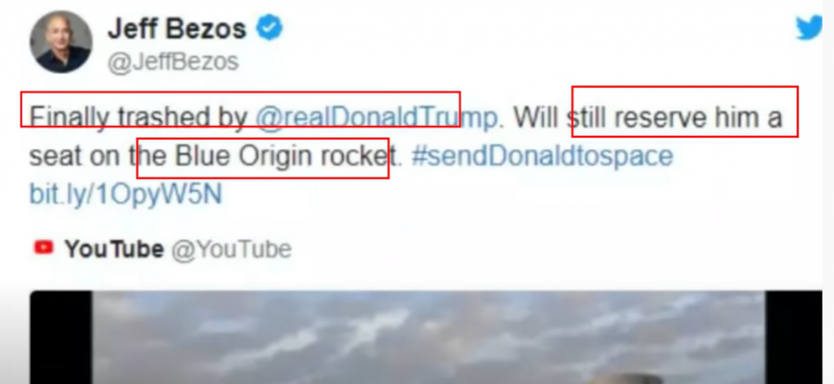Click the video's left black letterbox bar
This screenshot has width=834, height=384.
(61, 338)
